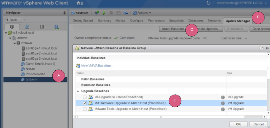Select Damn Small Linux (1) VM
Image resolution: width=270 pixels, height=128 pixels.
coord(40,64)
